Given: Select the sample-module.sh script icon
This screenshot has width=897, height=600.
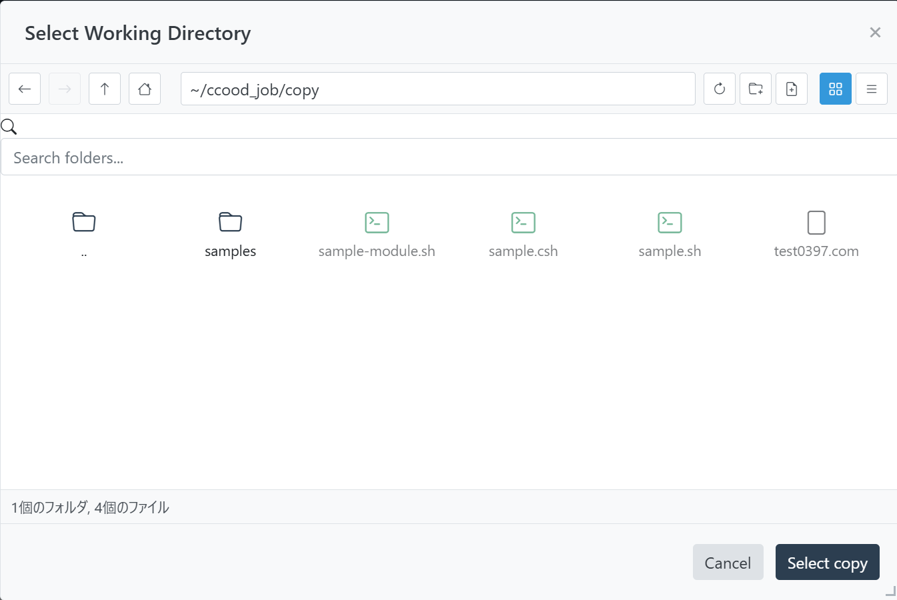Looking at the screenshot, I should click(377, 222).
